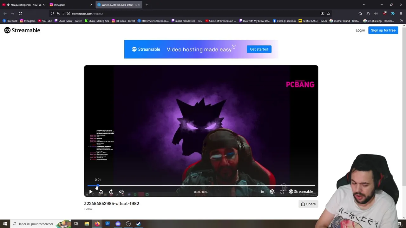Open the Reptile (2023) - IMDb bookmark

click(x=313, y=21)
